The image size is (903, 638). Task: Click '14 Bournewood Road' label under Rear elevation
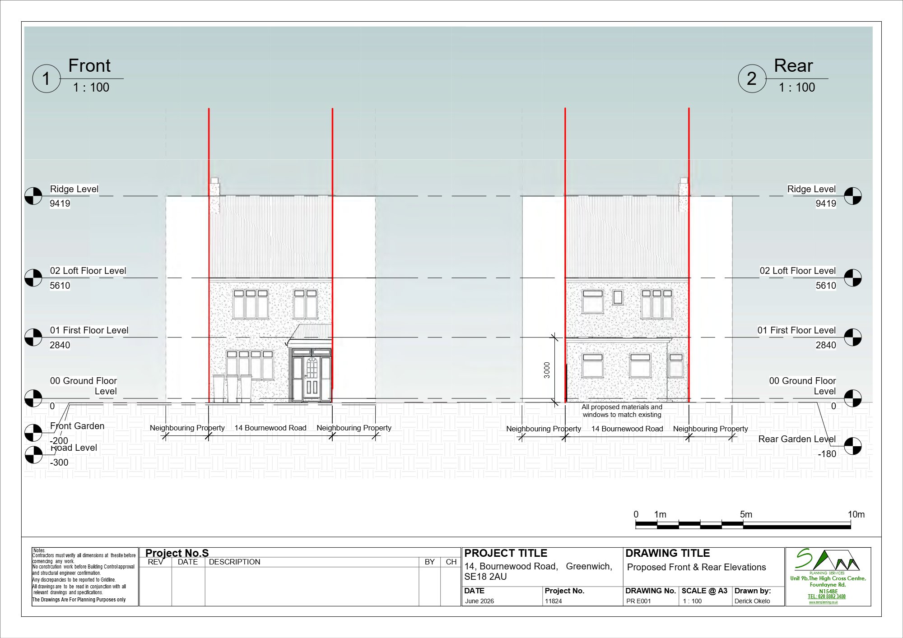tap(627, 429)
